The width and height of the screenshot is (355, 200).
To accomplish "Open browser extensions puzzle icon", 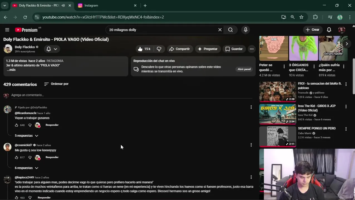I will point(315,17).
